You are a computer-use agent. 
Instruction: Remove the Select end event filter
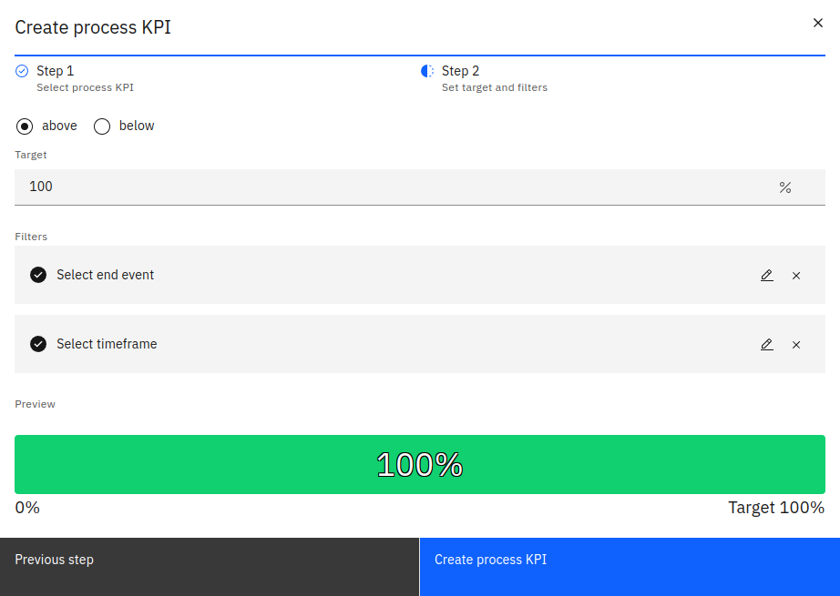(796, 275)
